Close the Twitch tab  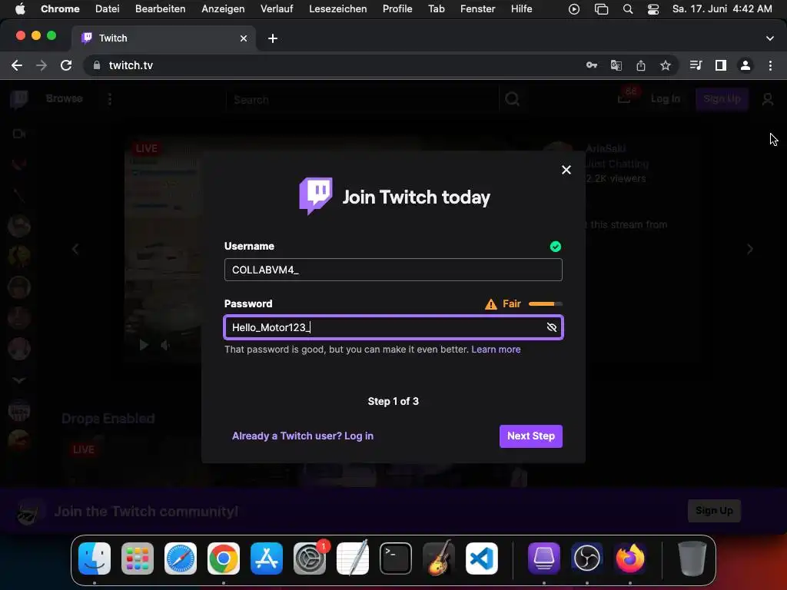(x=244, y=38)
